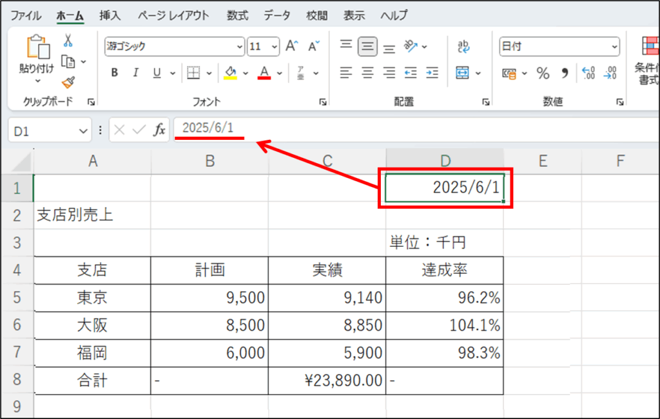Select cell C8 containing ¥23,890.00
660x419 pixels.
327,381
